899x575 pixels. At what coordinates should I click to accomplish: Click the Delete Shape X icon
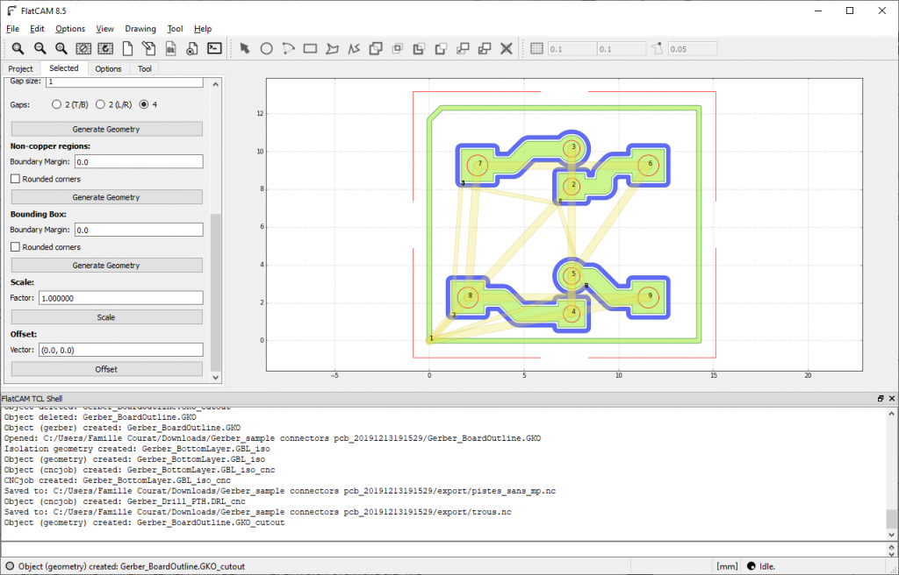(507, 49)
